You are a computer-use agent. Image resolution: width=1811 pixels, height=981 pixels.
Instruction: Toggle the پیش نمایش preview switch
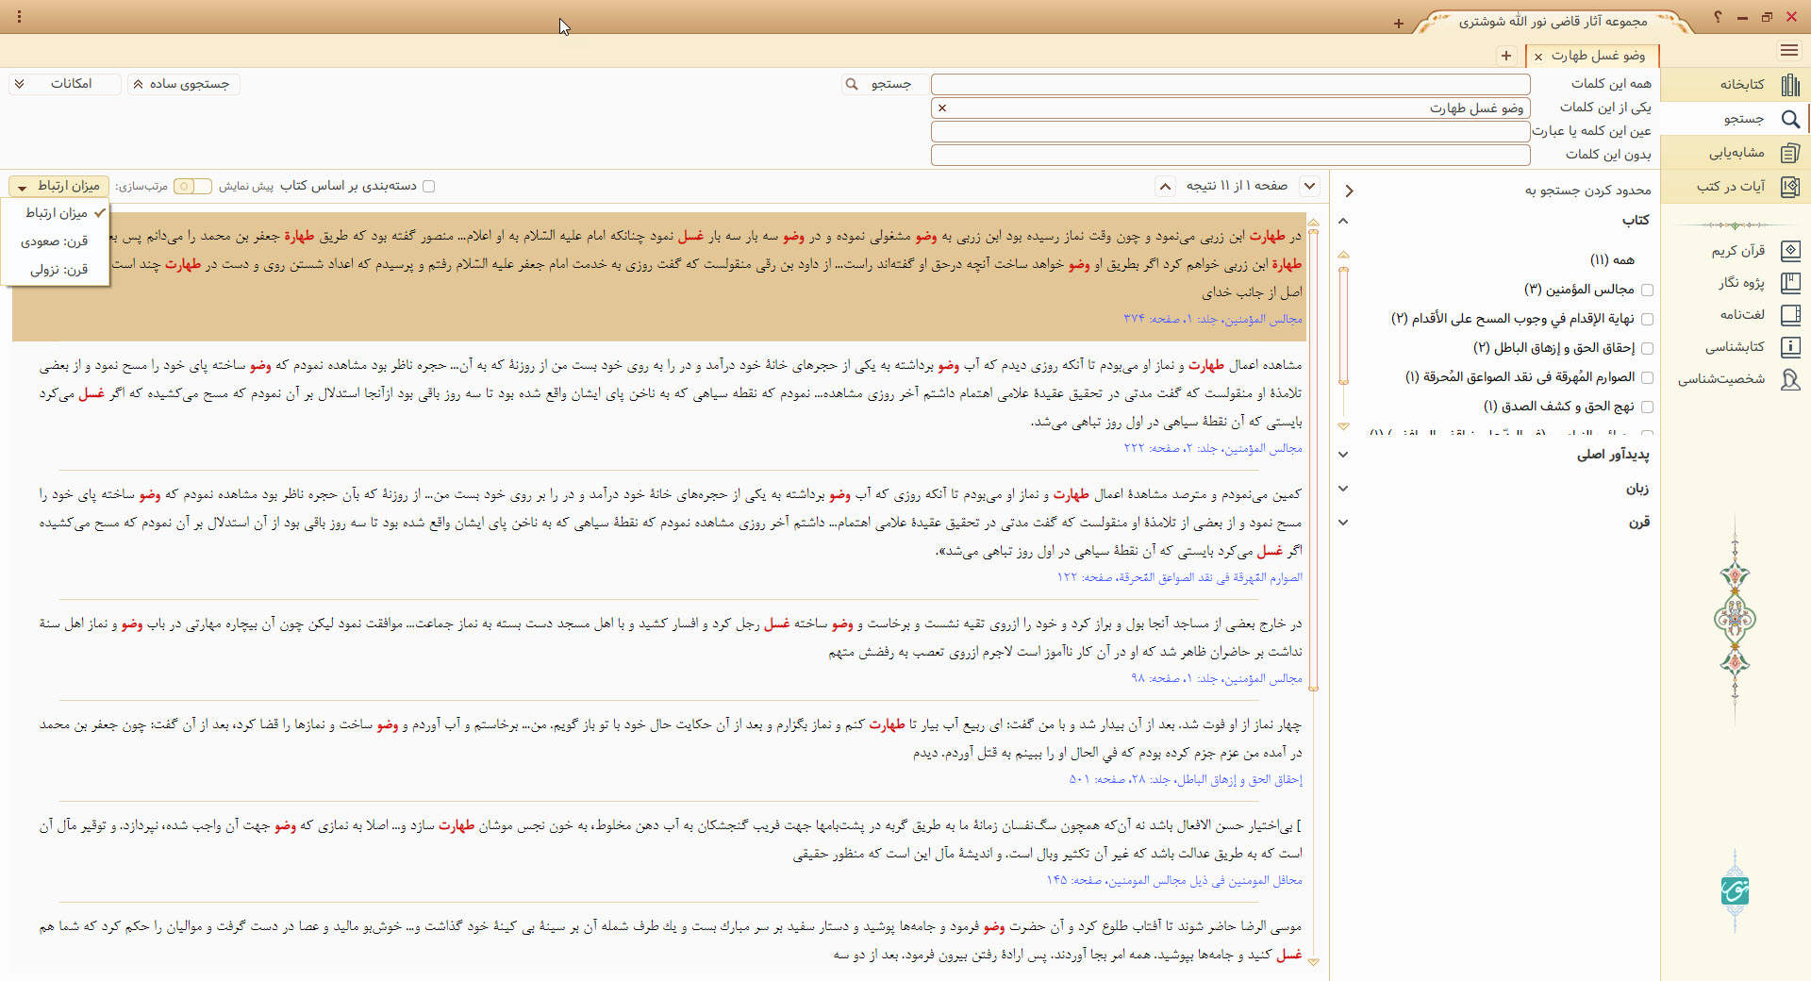coord(192,187)
